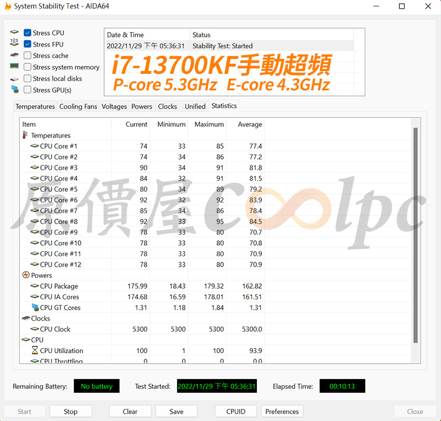Click the Clocks section chip icon
Viewport: 441px width, 421px height.
pos(26,318)
